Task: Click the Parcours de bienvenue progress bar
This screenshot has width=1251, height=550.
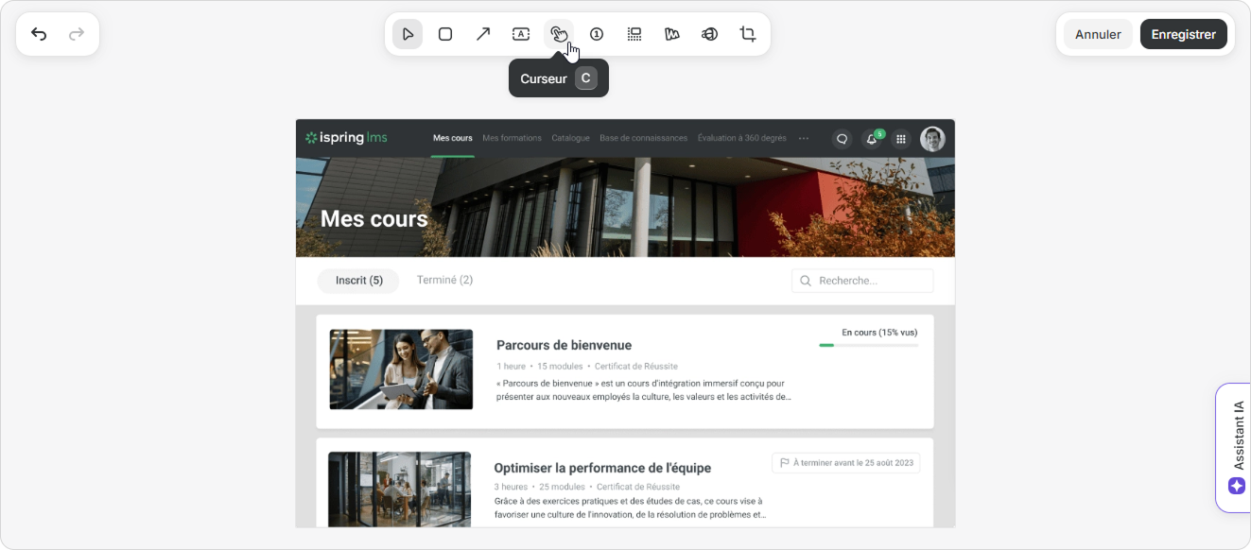Action: [868, 346]
